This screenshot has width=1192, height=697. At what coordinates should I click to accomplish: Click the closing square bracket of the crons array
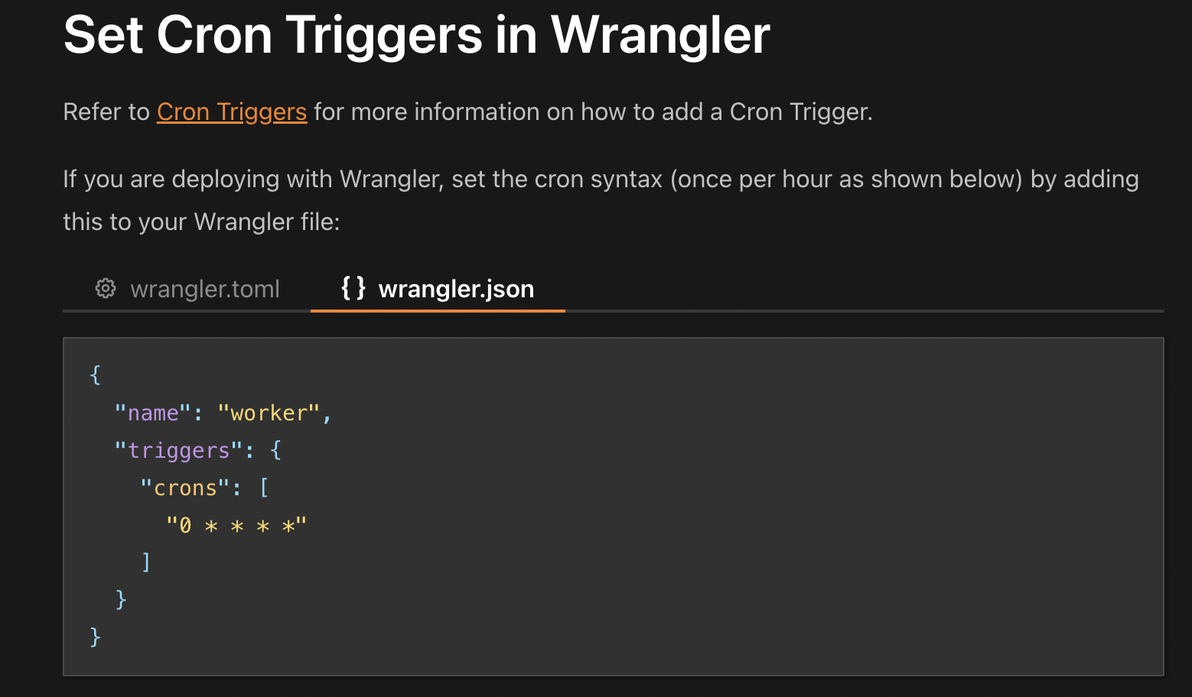coord(146,562)
